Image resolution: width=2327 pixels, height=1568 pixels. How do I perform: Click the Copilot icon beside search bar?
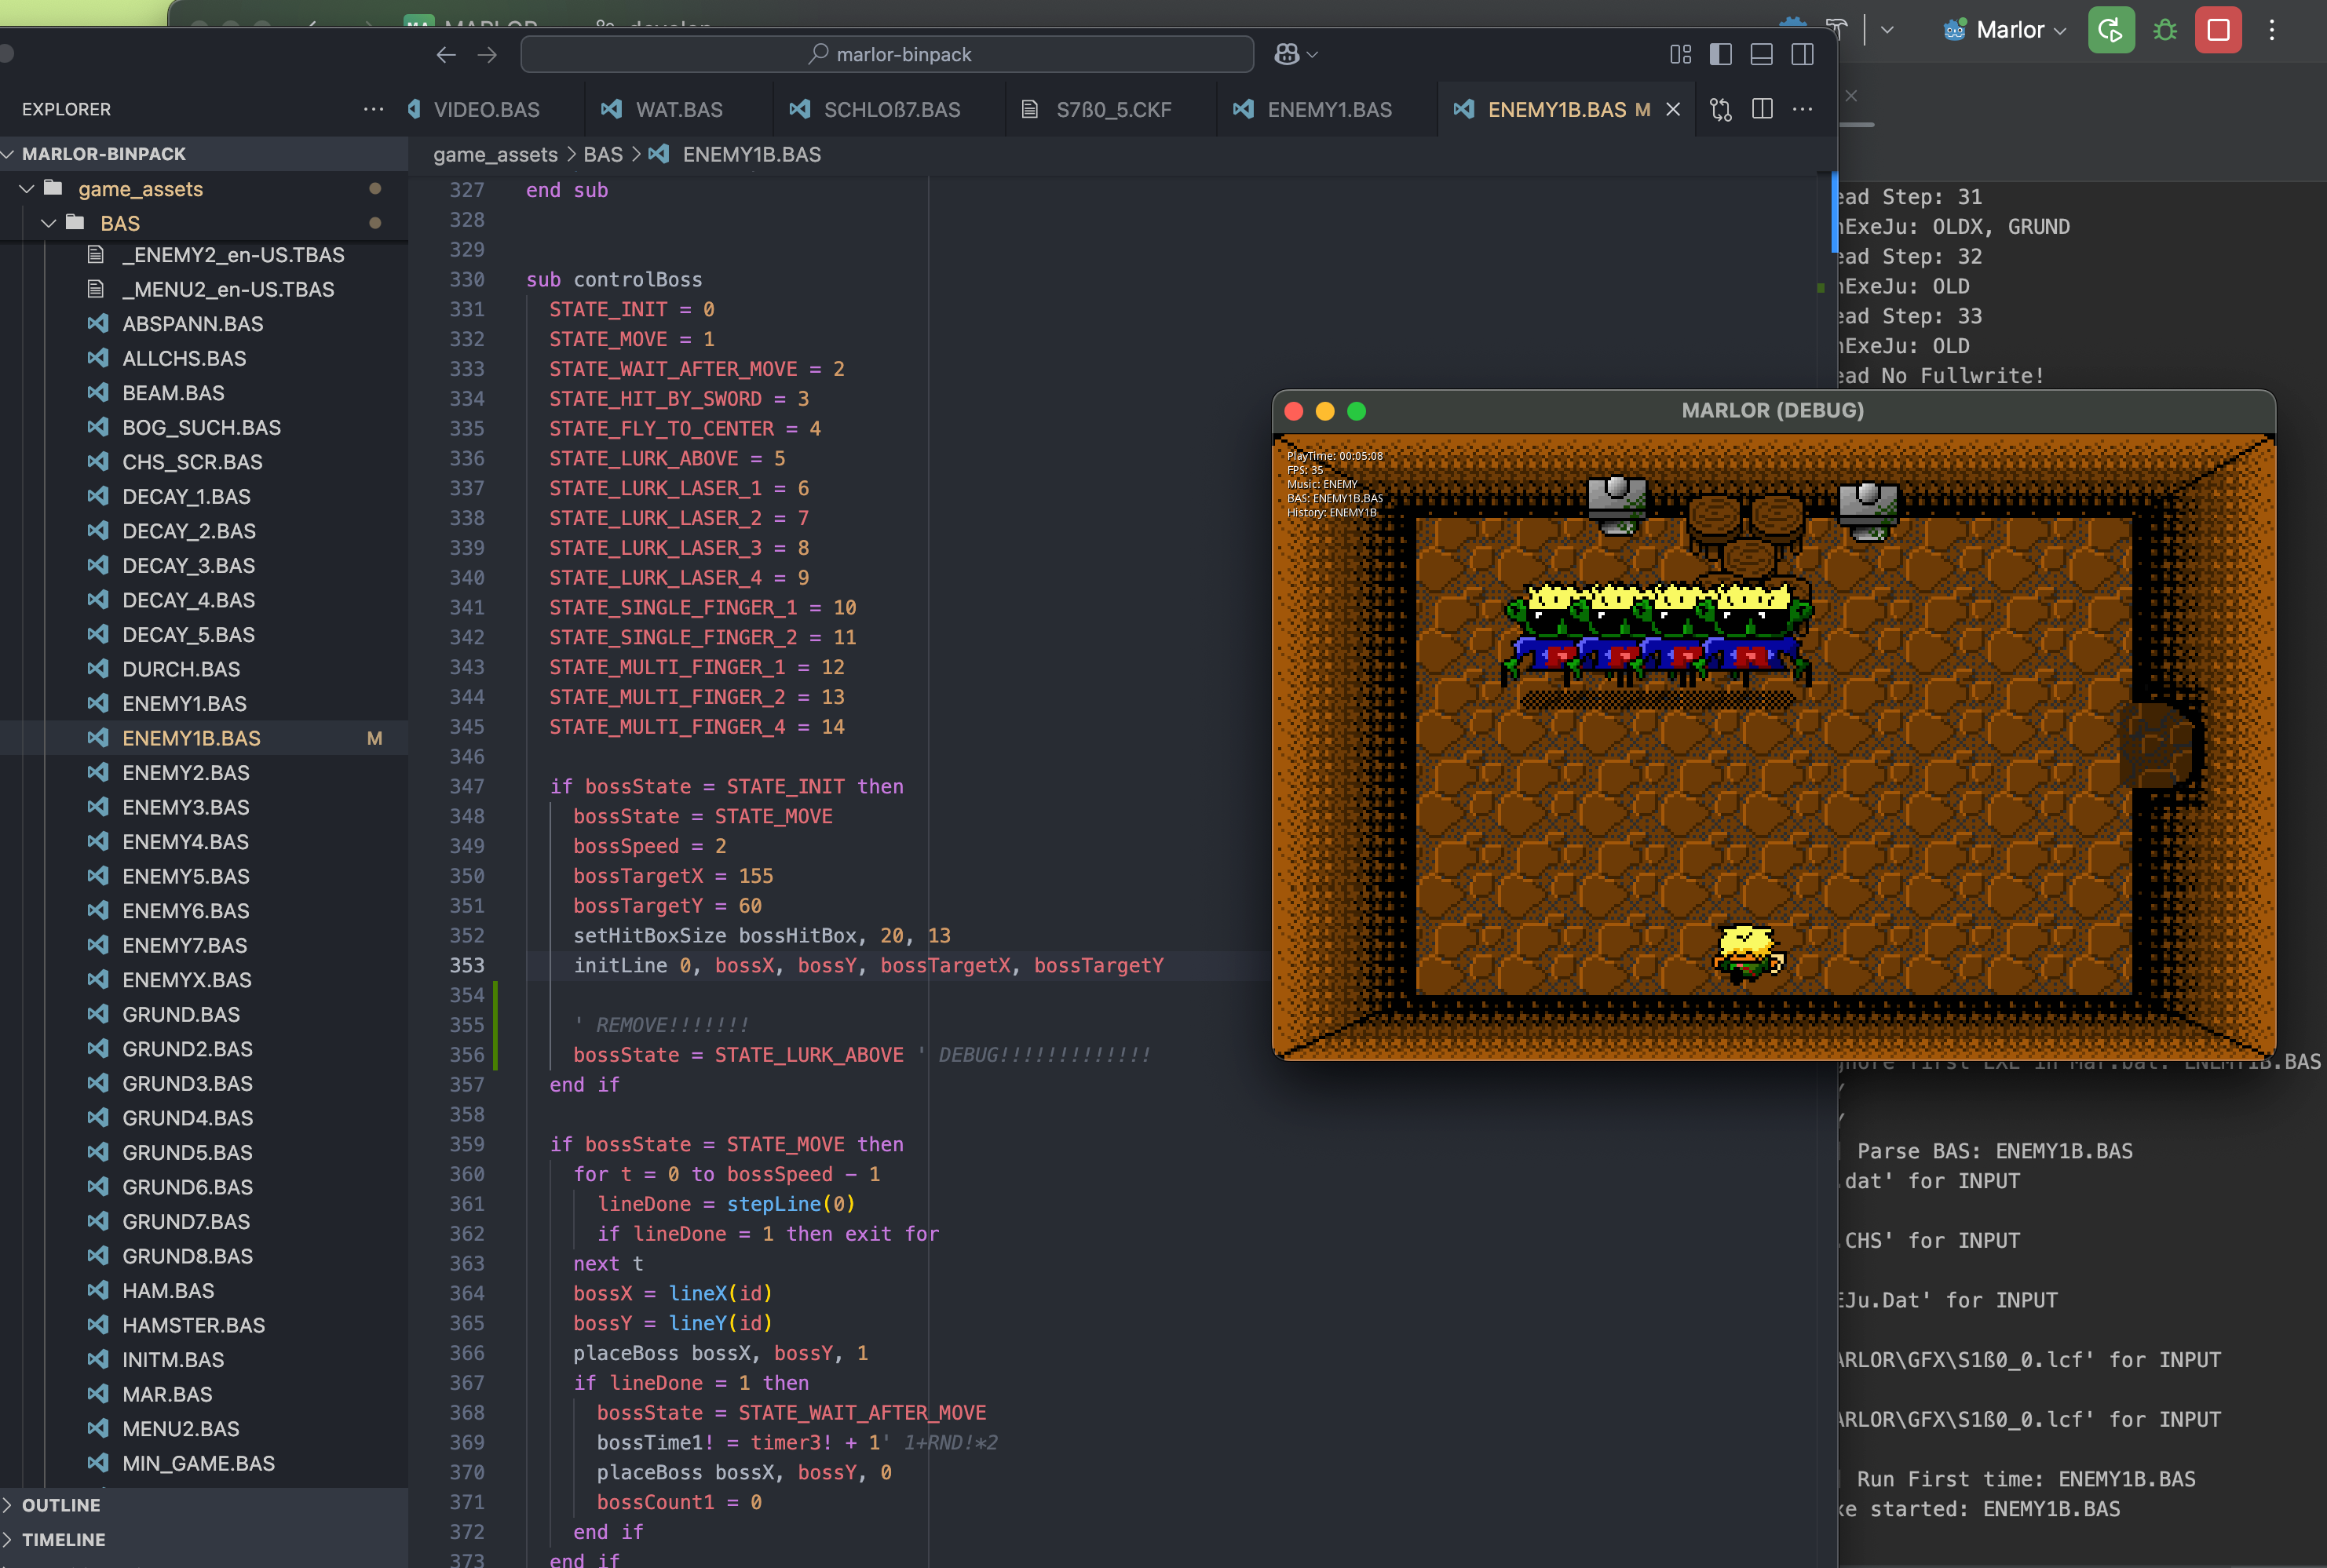point(1288,54)
